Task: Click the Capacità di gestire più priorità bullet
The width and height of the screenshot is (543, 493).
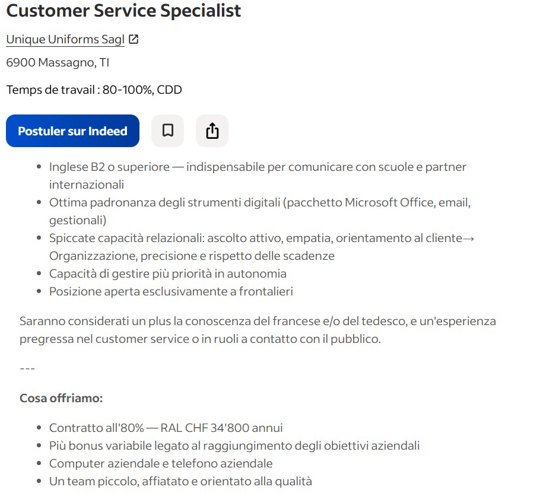Action: coord(168,273)
